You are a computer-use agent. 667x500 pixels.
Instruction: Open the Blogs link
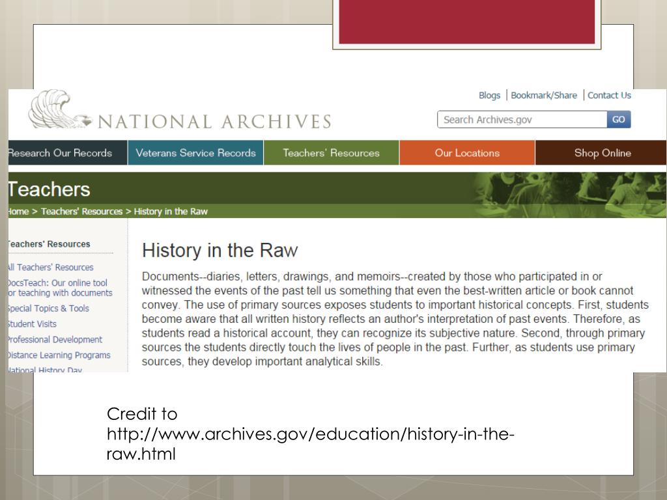coord(489,95)
